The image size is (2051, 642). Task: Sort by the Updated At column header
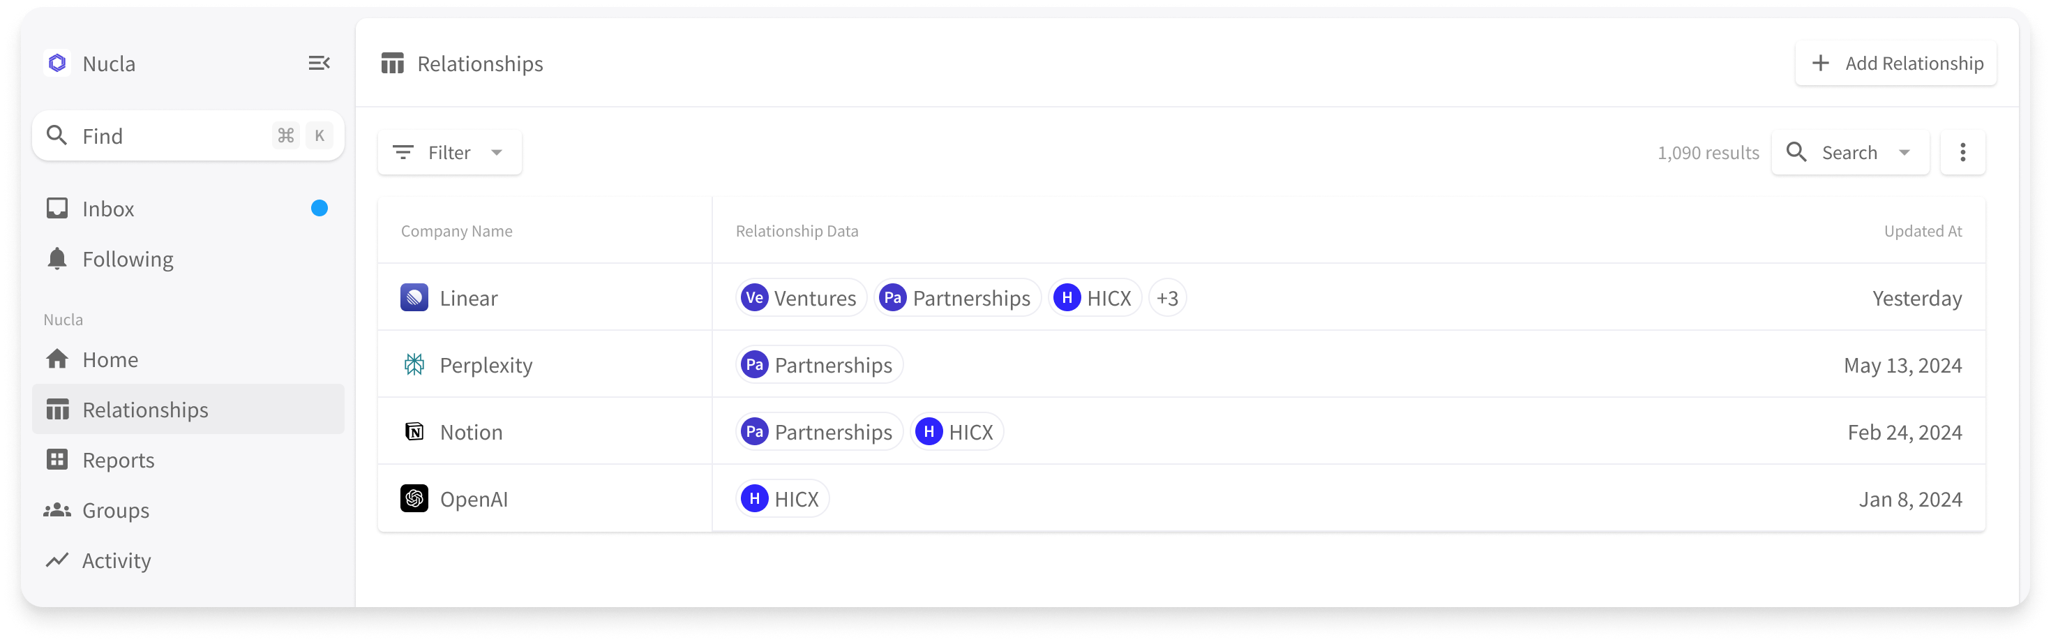[x=1922, y=231]
